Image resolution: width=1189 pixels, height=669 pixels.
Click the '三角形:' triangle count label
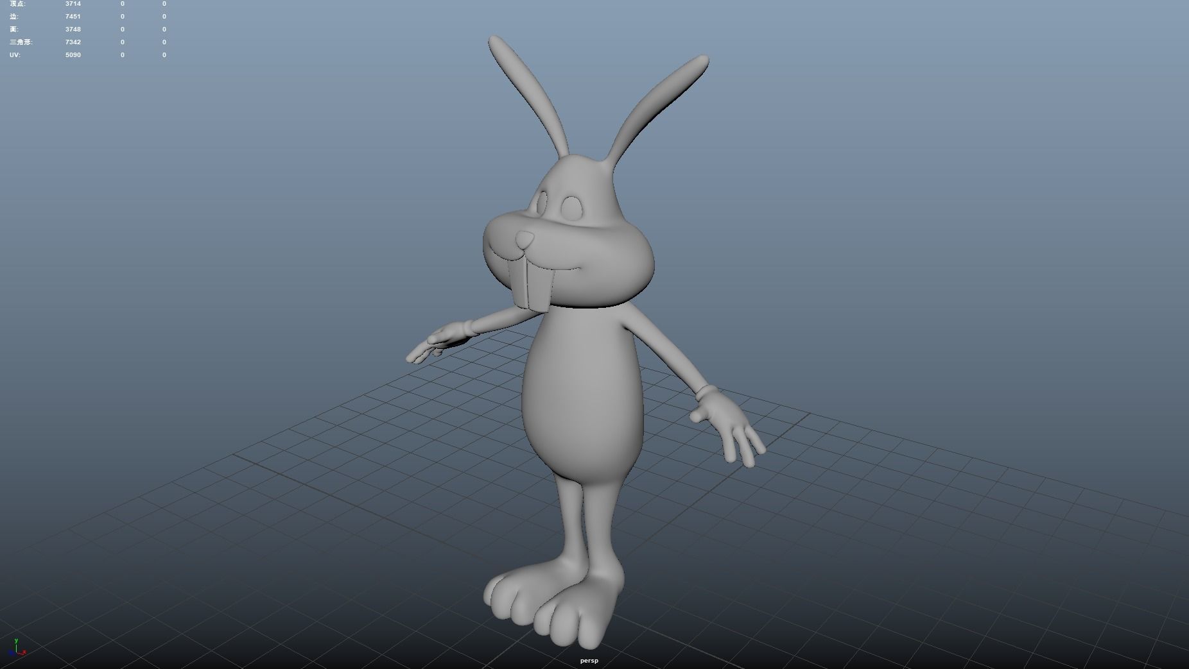tap(21, 42)
